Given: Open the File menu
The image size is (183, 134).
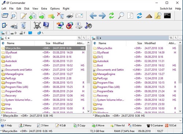Looking at the screenshot, I should click(x=11, y=8).
